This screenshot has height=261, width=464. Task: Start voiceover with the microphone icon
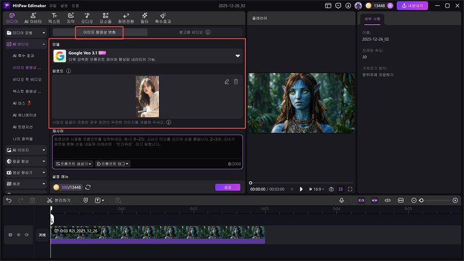coord(342,200)
